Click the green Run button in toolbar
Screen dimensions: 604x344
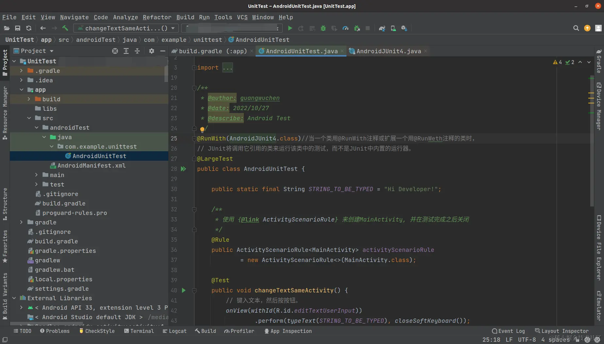290,28
